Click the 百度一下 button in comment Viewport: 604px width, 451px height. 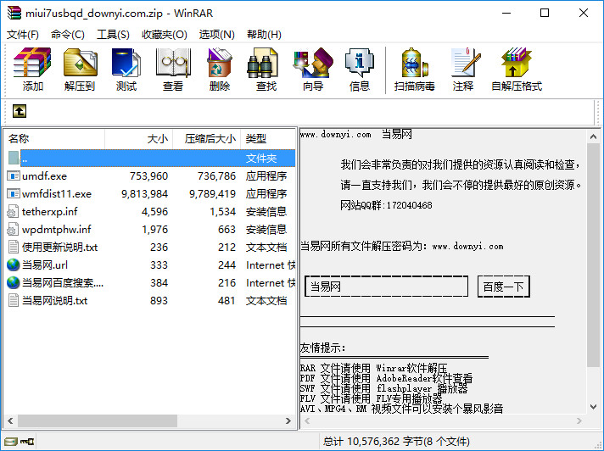503,287
